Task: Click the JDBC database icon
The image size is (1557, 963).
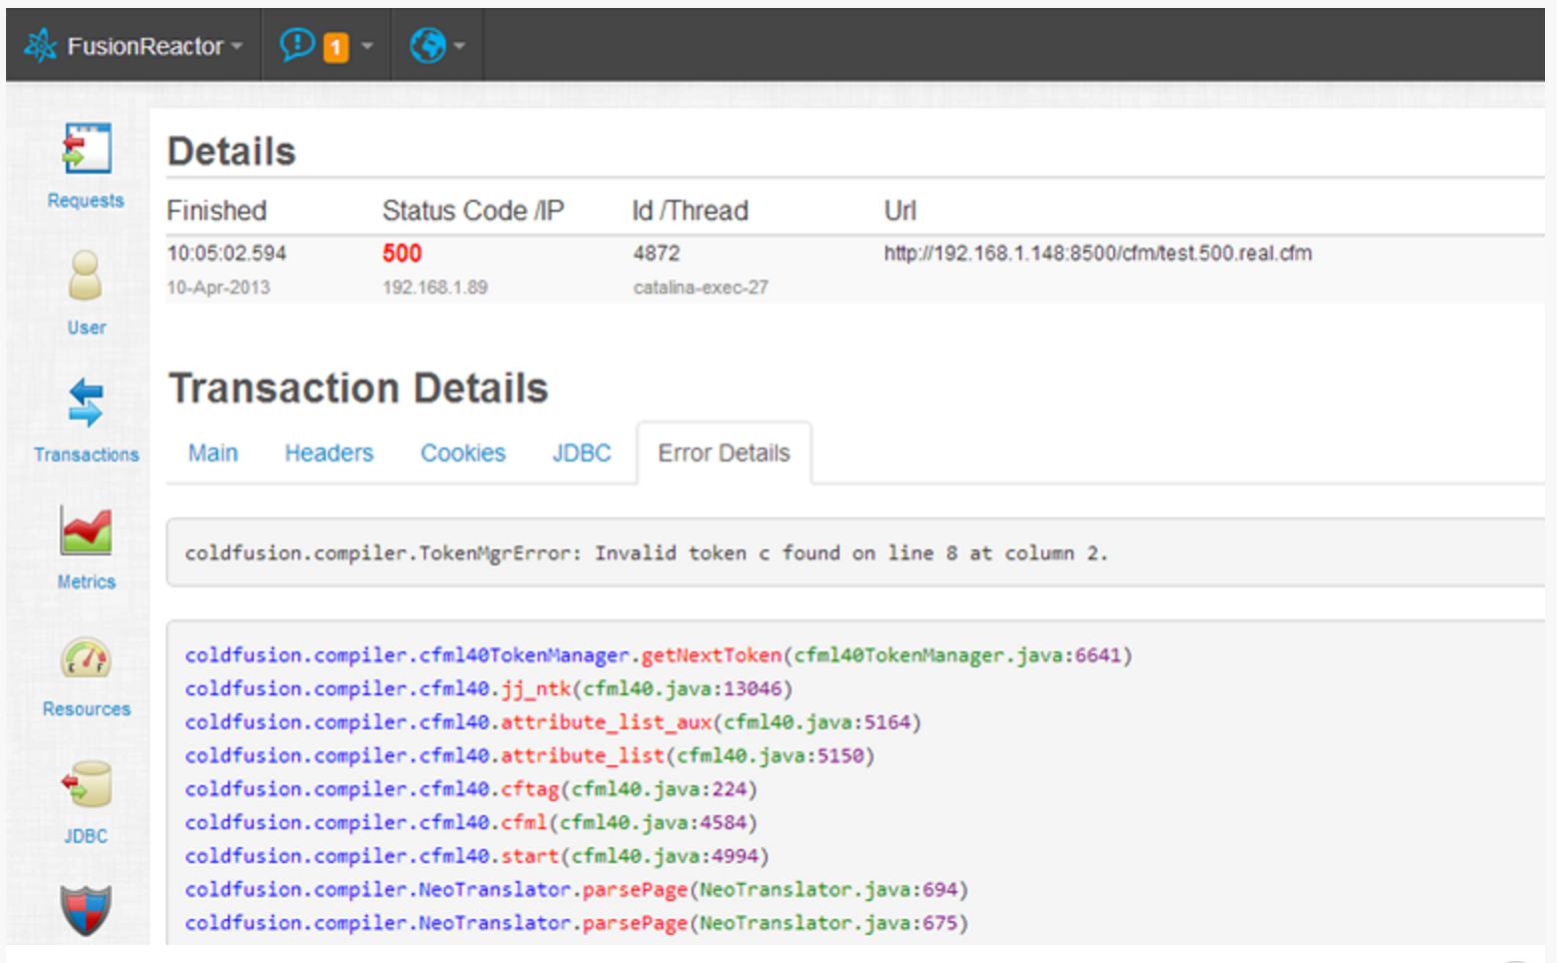Action: [86, 784]
